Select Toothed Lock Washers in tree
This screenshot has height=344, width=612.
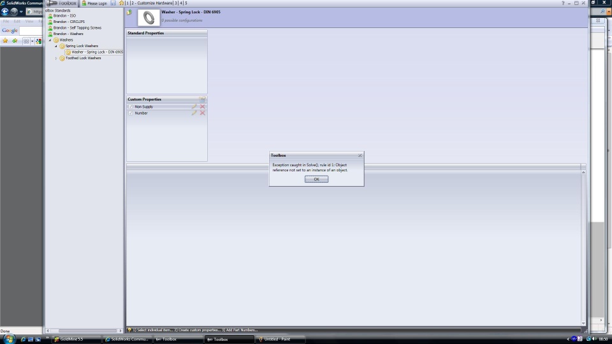tap(83, 58)
